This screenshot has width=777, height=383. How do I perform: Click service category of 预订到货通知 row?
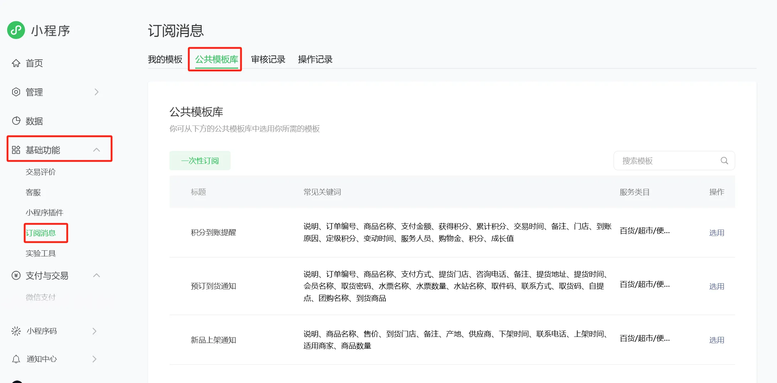click(645, 284)
